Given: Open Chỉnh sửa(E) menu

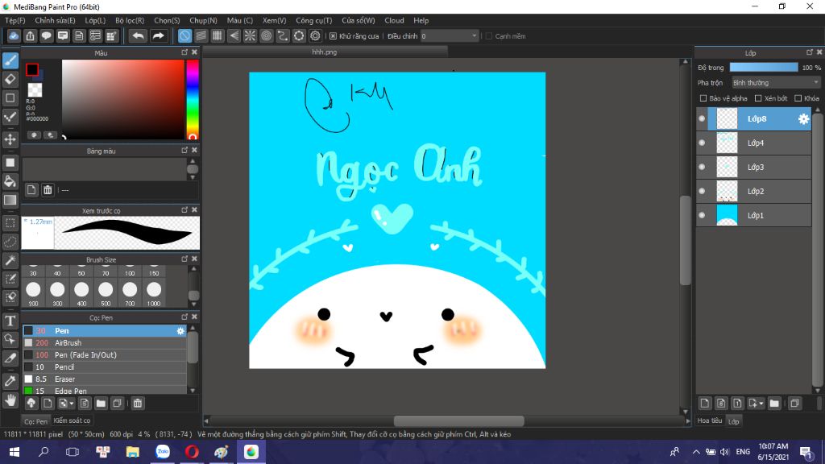Looking at the screenshot, I should click(55, 20).
